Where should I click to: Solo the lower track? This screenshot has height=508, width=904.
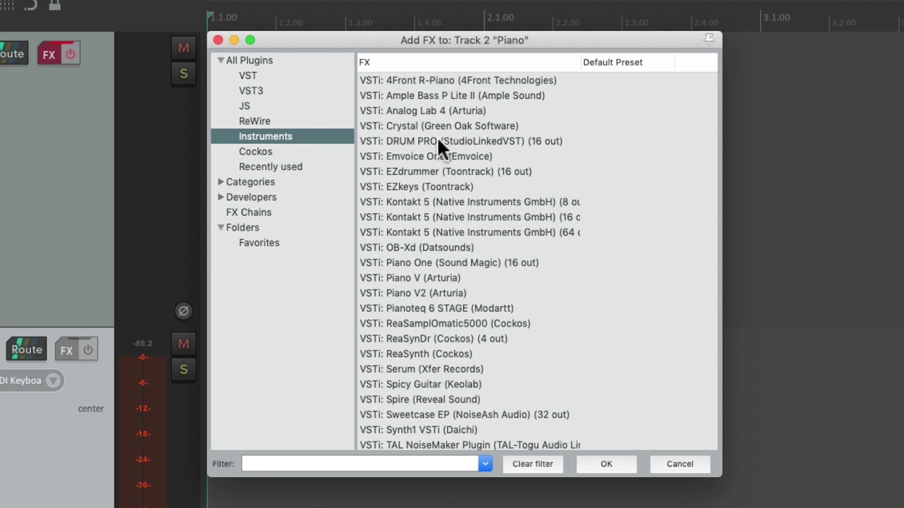click(x=184, y=369)
